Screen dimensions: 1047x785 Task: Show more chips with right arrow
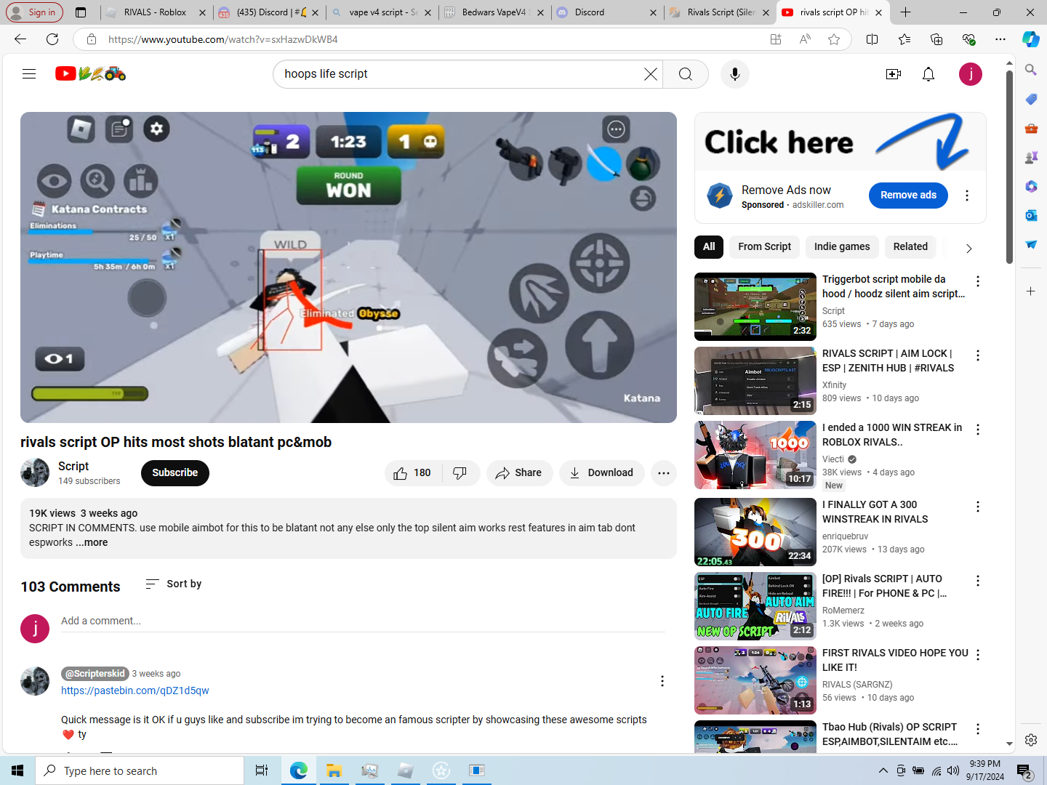pos(968,249)
